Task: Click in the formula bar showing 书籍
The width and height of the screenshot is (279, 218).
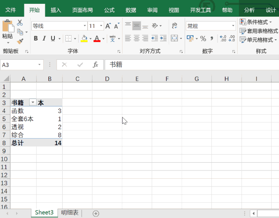Action: (192, 65)
